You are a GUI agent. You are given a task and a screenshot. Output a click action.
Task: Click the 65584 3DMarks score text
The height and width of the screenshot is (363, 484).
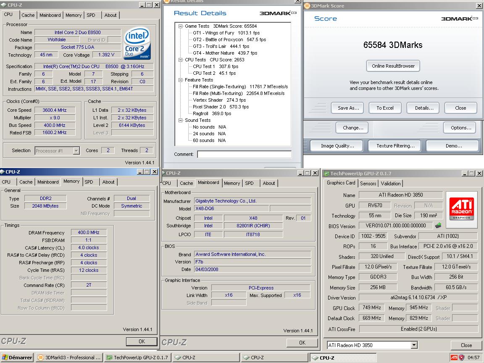(393, 45)
